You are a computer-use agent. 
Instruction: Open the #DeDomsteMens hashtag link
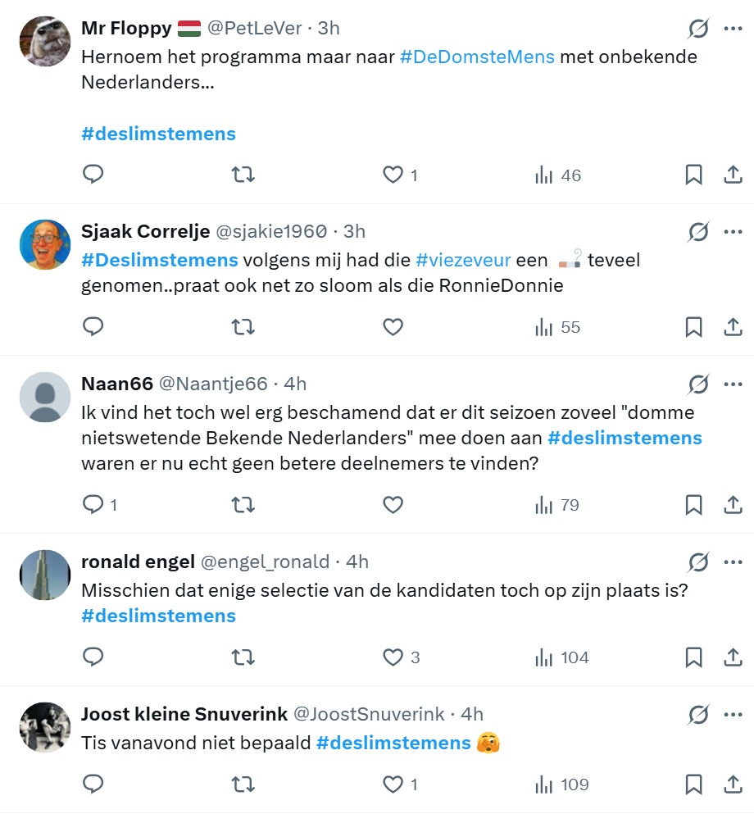477,57
